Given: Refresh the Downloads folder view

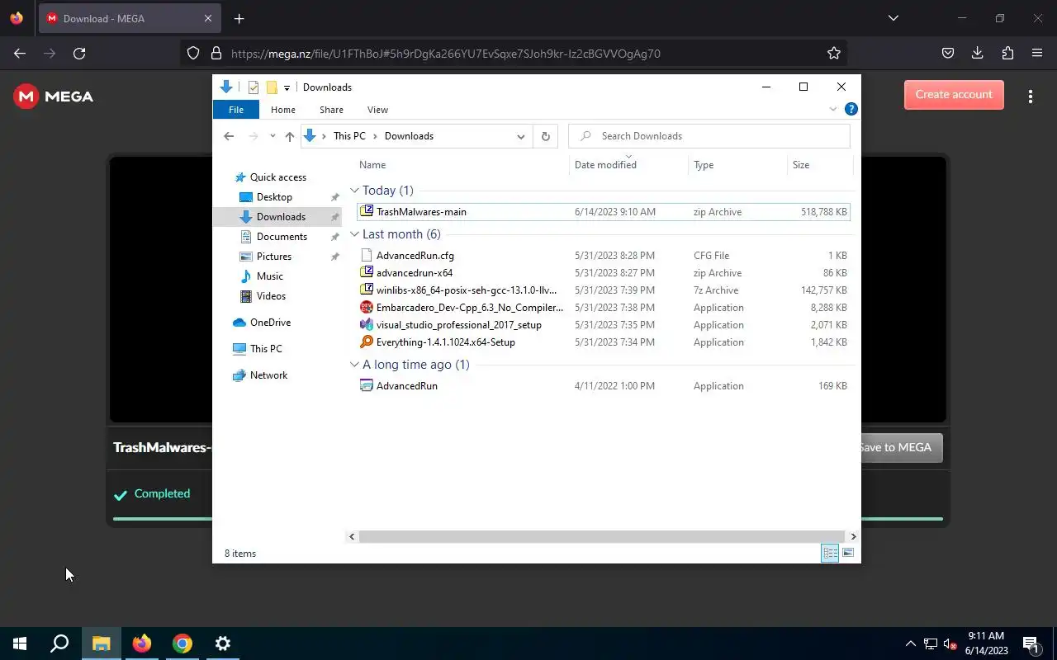Looking at the screenshot, I should tap(545, 136).
